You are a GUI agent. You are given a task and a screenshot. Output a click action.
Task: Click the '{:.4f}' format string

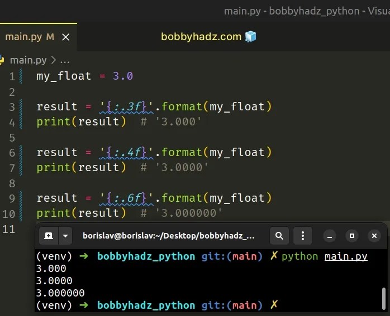pyautogui.click(x=126, y=152)
